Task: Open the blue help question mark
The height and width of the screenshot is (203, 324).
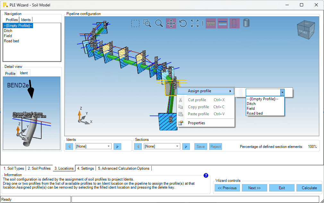Action: (x=206, y=175)
